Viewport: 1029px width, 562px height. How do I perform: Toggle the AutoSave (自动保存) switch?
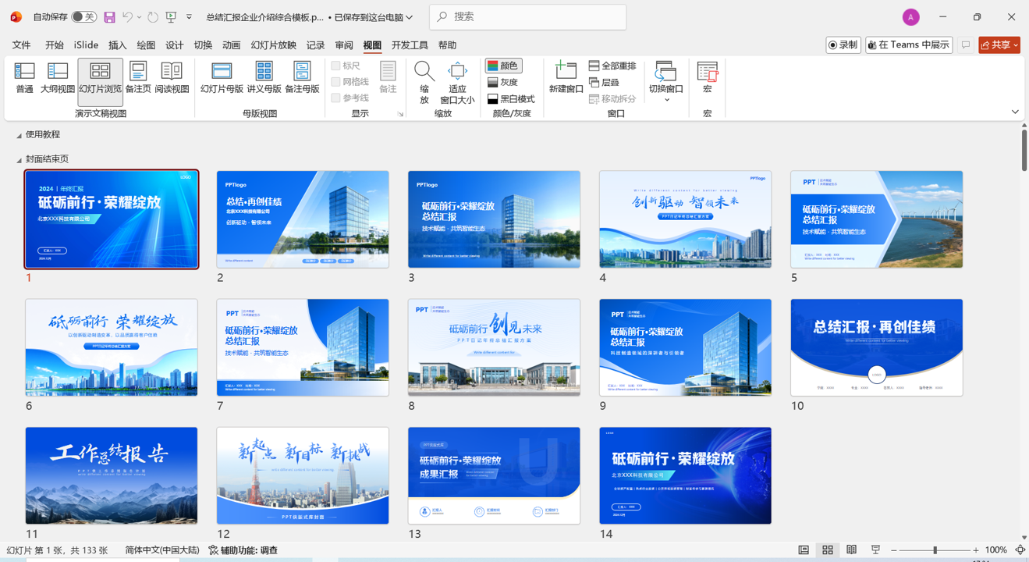click(x=83, y=17)
